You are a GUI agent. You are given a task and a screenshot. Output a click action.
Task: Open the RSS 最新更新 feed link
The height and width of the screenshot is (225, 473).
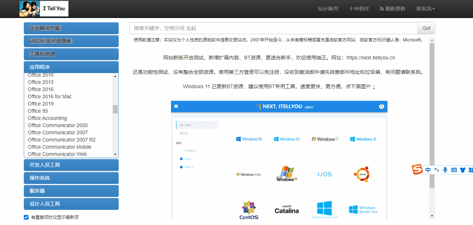pos(393,9)
